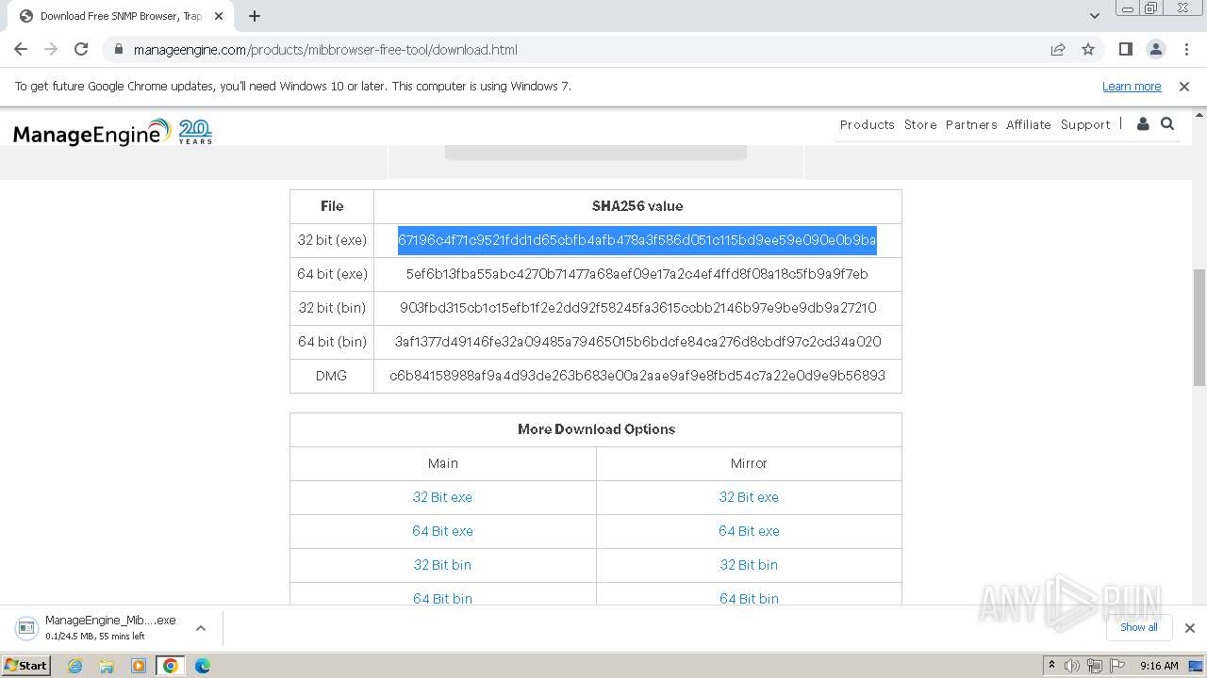The image size is (1207, 678).
Task: Open the Chrome three-dot menu
Action: point(1186,50)
